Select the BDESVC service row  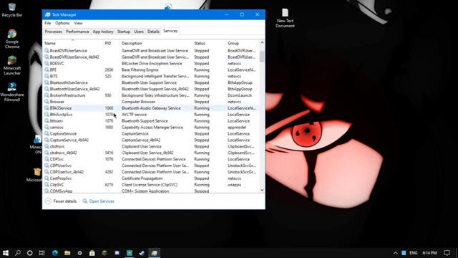(x=151, y=64)
